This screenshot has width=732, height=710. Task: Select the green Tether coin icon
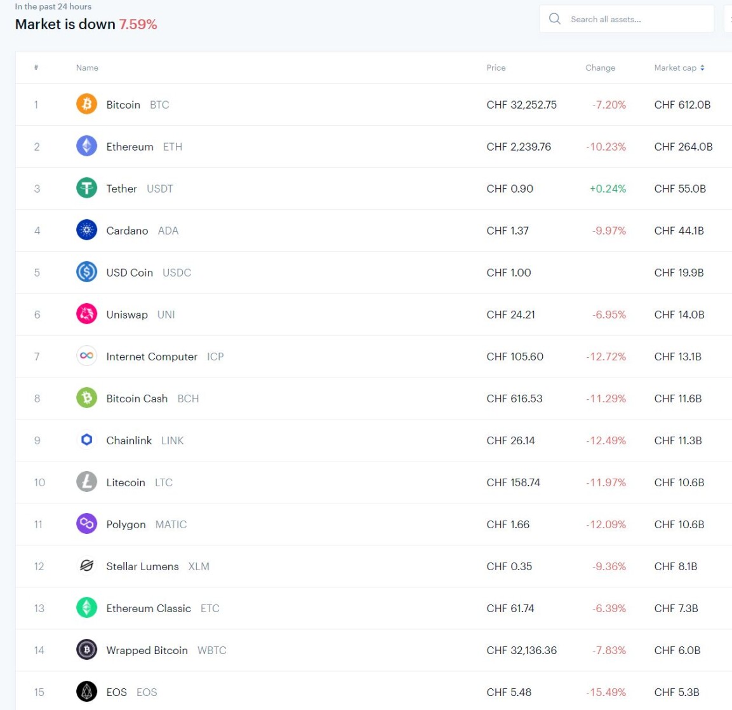click(x=86, y=188)
